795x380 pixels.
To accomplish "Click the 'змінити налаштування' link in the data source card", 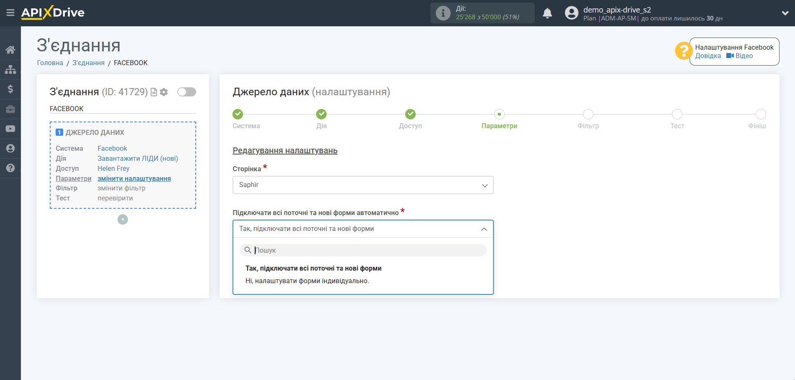I will 134,178.
